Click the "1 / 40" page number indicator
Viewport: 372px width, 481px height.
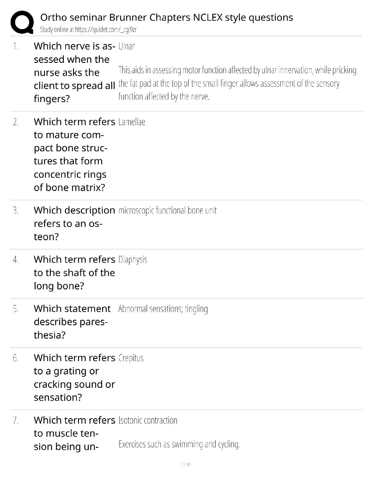[186, 464]
